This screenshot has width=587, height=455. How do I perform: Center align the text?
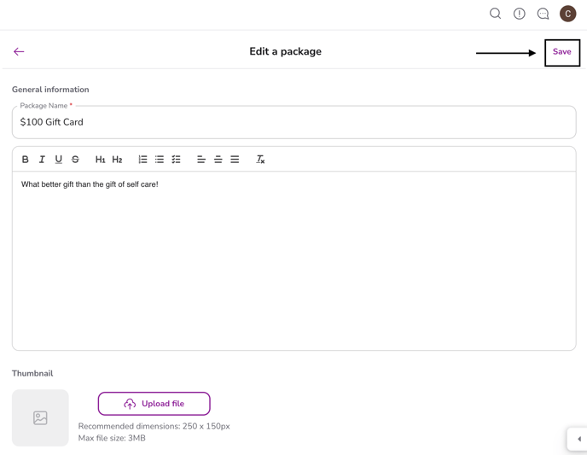click(x=218, y=160)
